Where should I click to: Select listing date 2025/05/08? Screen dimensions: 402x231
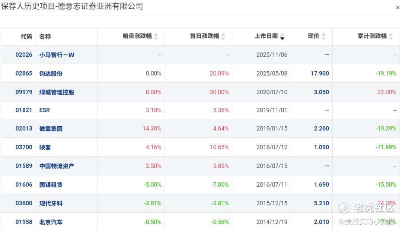272,73
